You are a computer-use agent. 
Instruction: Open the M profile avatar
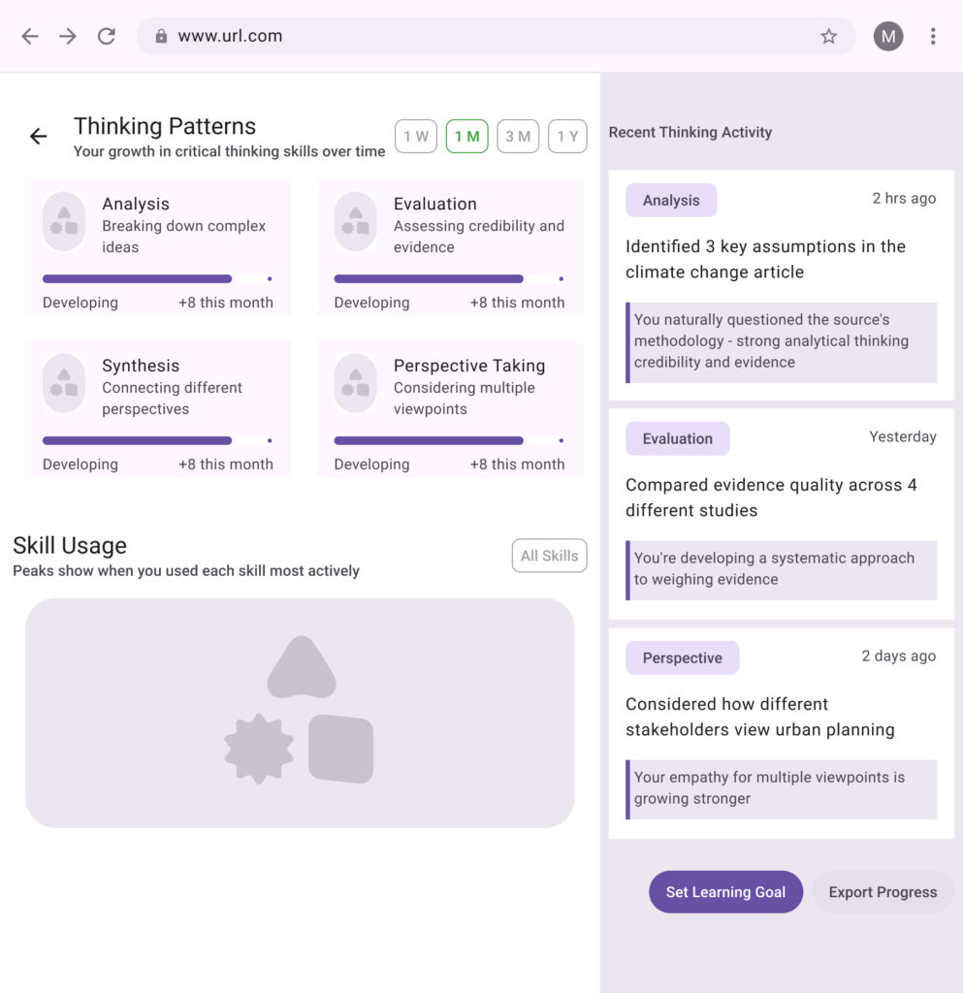tap(887, 37)
